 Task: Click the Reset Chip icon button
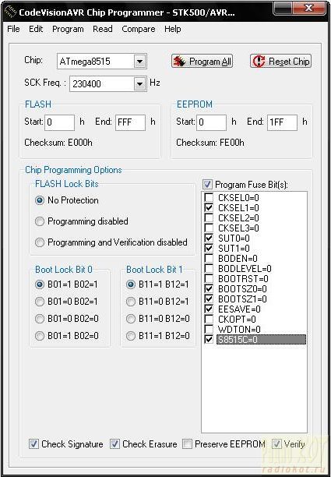pyautogui.click(x=281, y=61)
